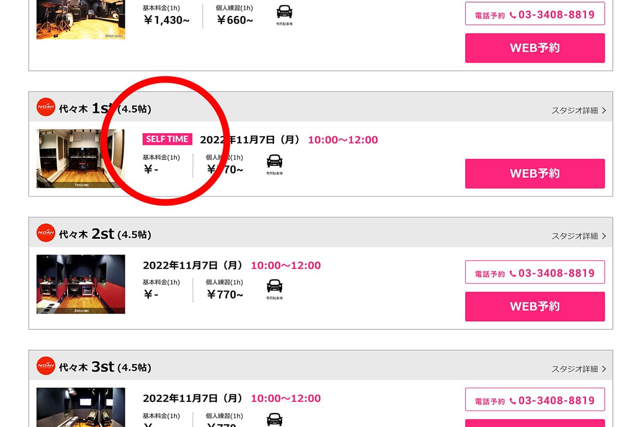The height and width of the screenshot is (427, 640).
Task: Click 電話予約 phone number in top card
Action: [535, 14]
